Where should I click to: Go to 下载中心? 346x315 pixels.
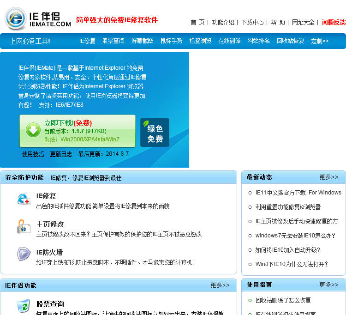252,22
